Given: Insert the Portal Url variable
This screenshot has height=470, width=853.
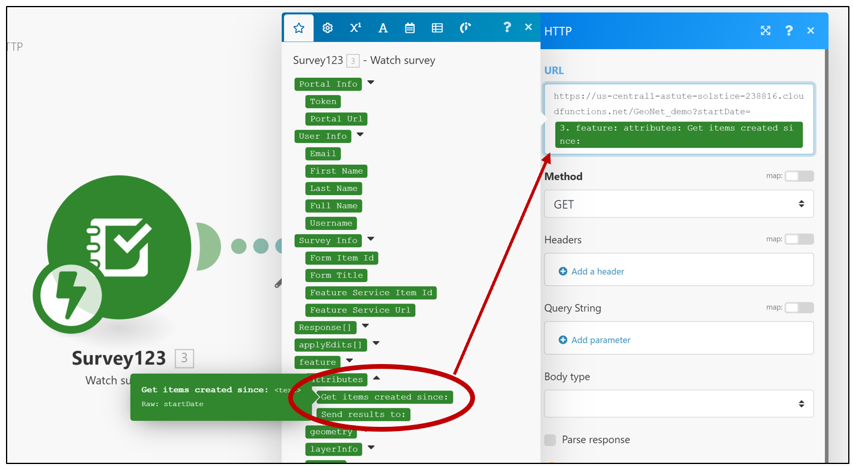Looking at the screenshot, I should tap(336, 119).
